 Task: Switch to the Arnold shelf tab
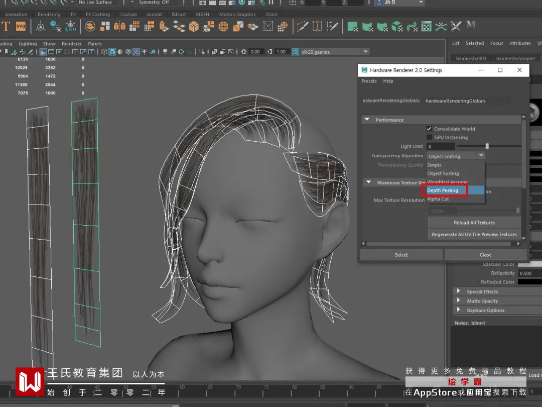pos(154,15)
